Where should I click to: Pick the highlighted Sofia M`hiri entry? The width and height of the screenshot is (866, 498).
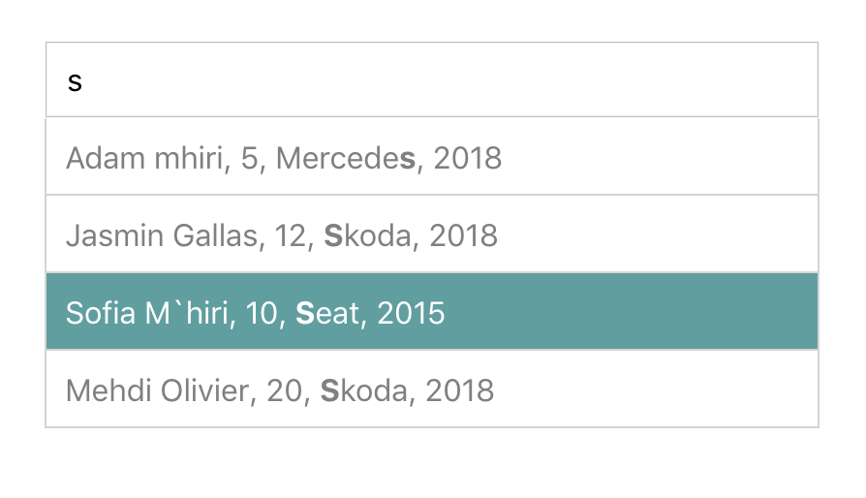tap(432, 311)
